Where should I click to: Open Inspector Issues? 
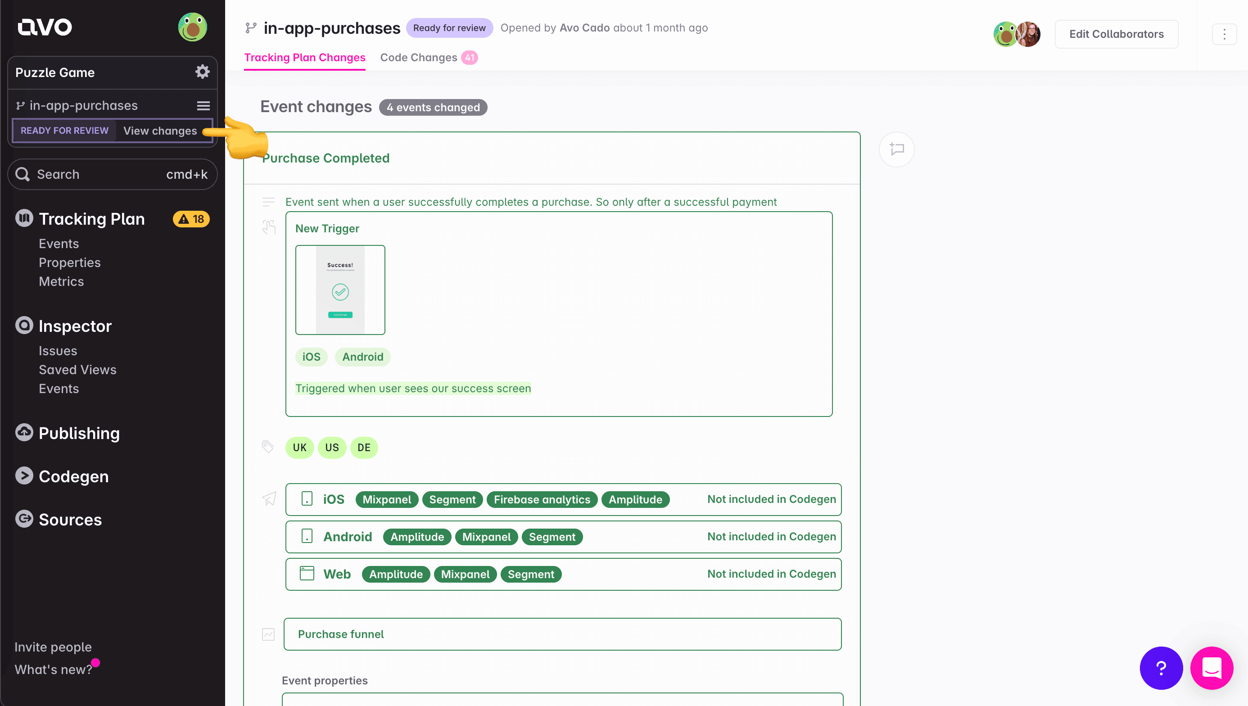pyautogui.click(x=58, y=351)
